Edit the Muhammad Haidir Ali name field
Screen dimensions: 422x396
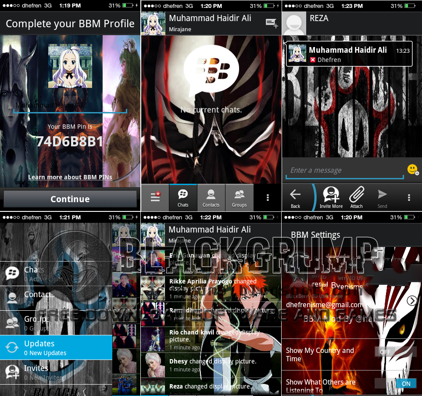(70, 106)
